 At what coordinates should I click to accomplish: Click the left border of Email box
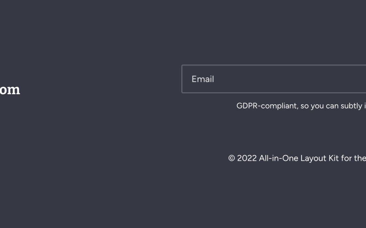(x=182, y=79)
